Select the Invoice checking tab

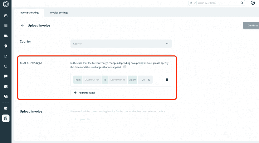tap(29, 13)
